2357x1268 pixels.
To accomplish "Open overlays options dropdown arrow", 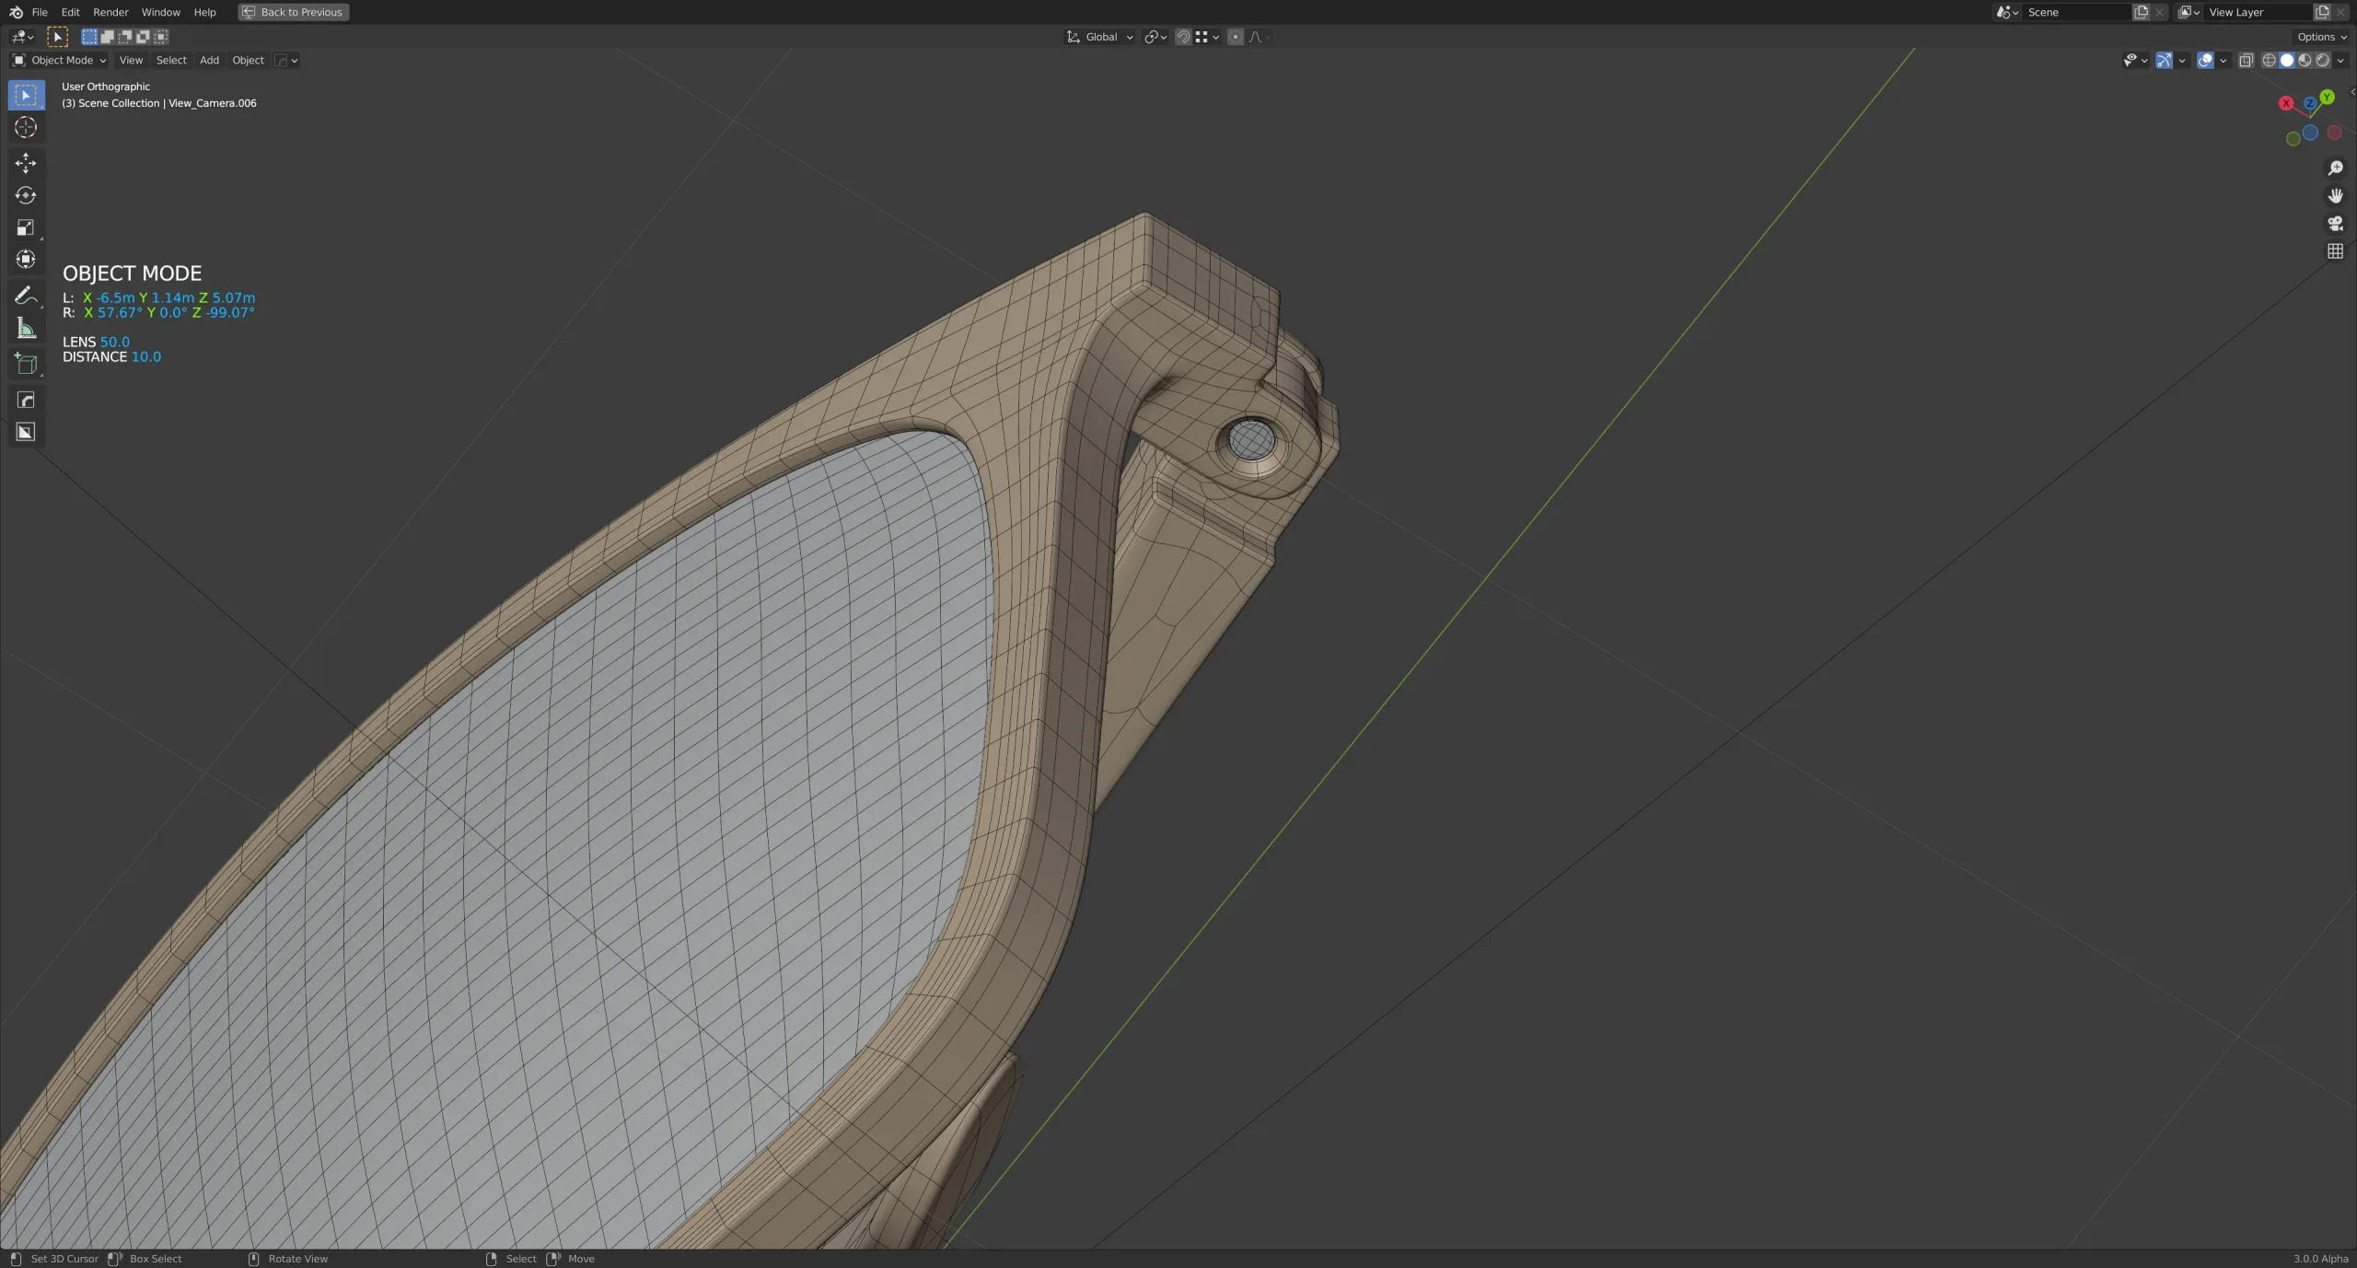I will click(2223, 61).
